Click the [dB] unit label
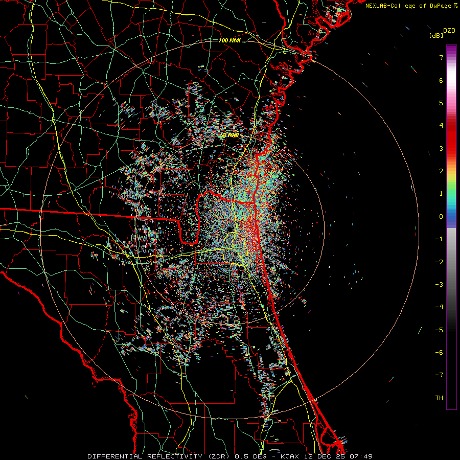Image resolution: width=460 pixels, height=460 pixels. pos(436,35)
